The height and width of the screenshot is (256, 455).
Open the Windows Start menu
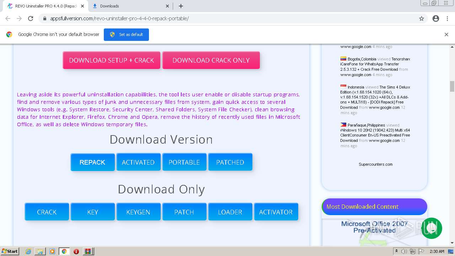pos(10,251)
